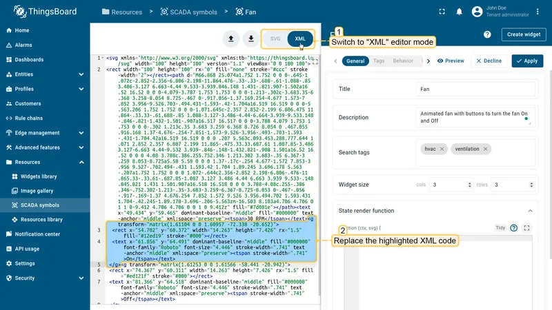Viewport: 552px width, 310px height.
Task: Remove the hvac tag
Action: 442,149
